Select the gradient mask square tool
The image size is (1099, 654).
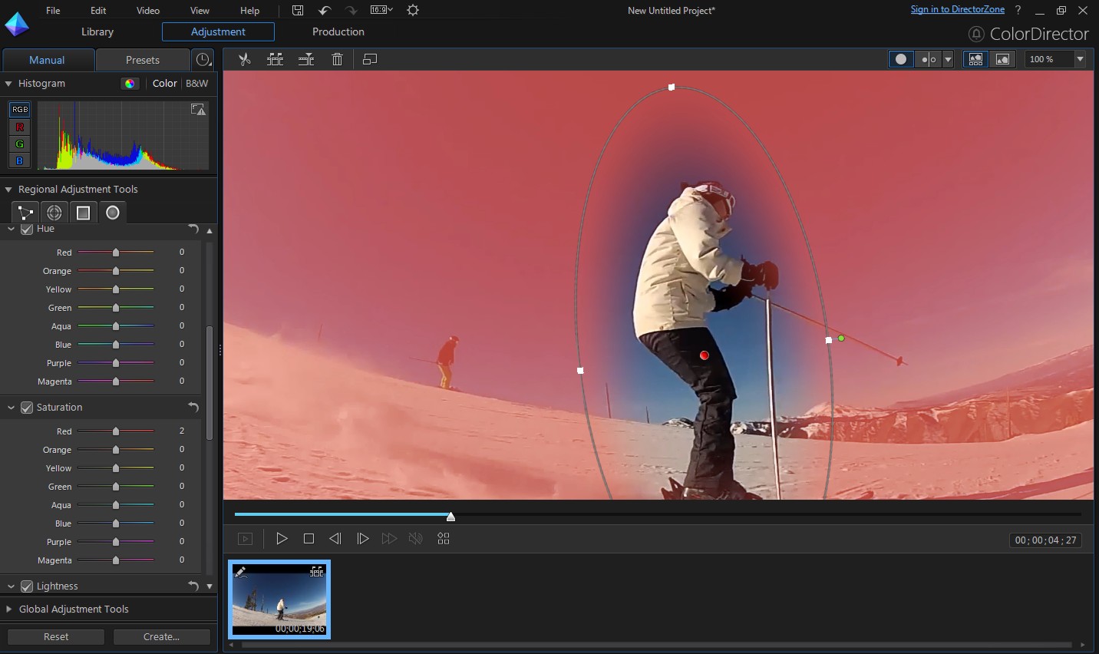(84, 213)
